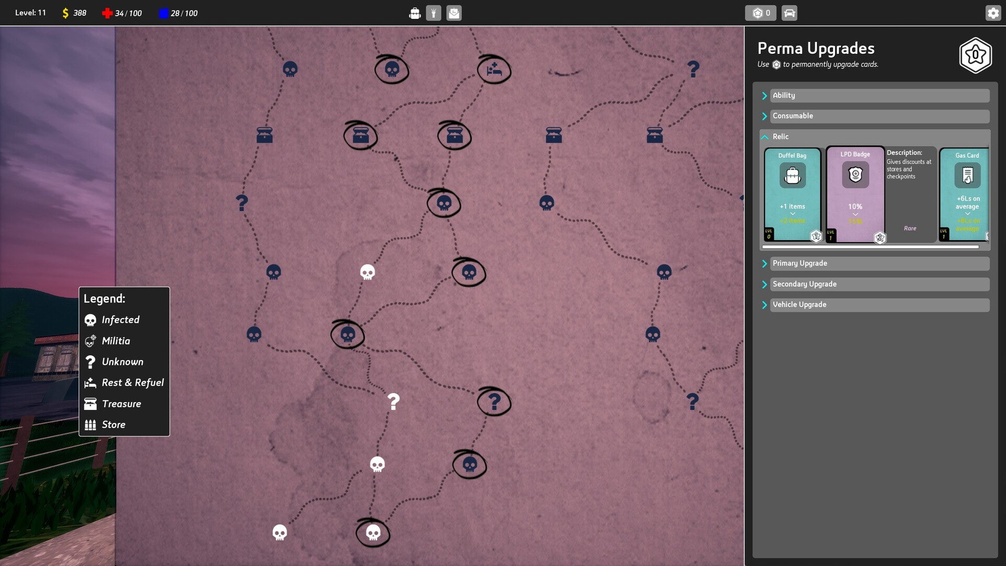Viewport: 1006px width, 566px height.
Task: Expand the Vehicle Upgrade section
Action: (879, 304)
